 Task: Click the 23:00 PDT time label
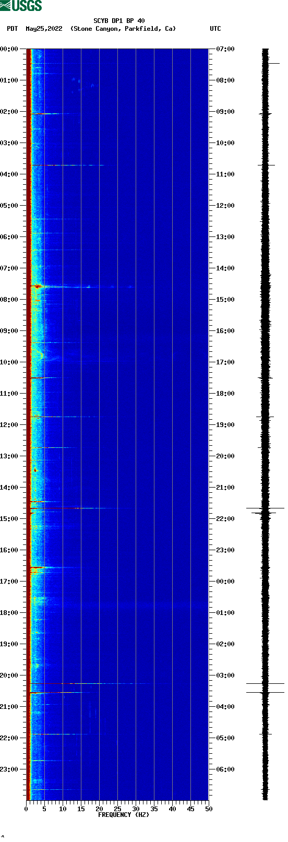coord(9,769)
